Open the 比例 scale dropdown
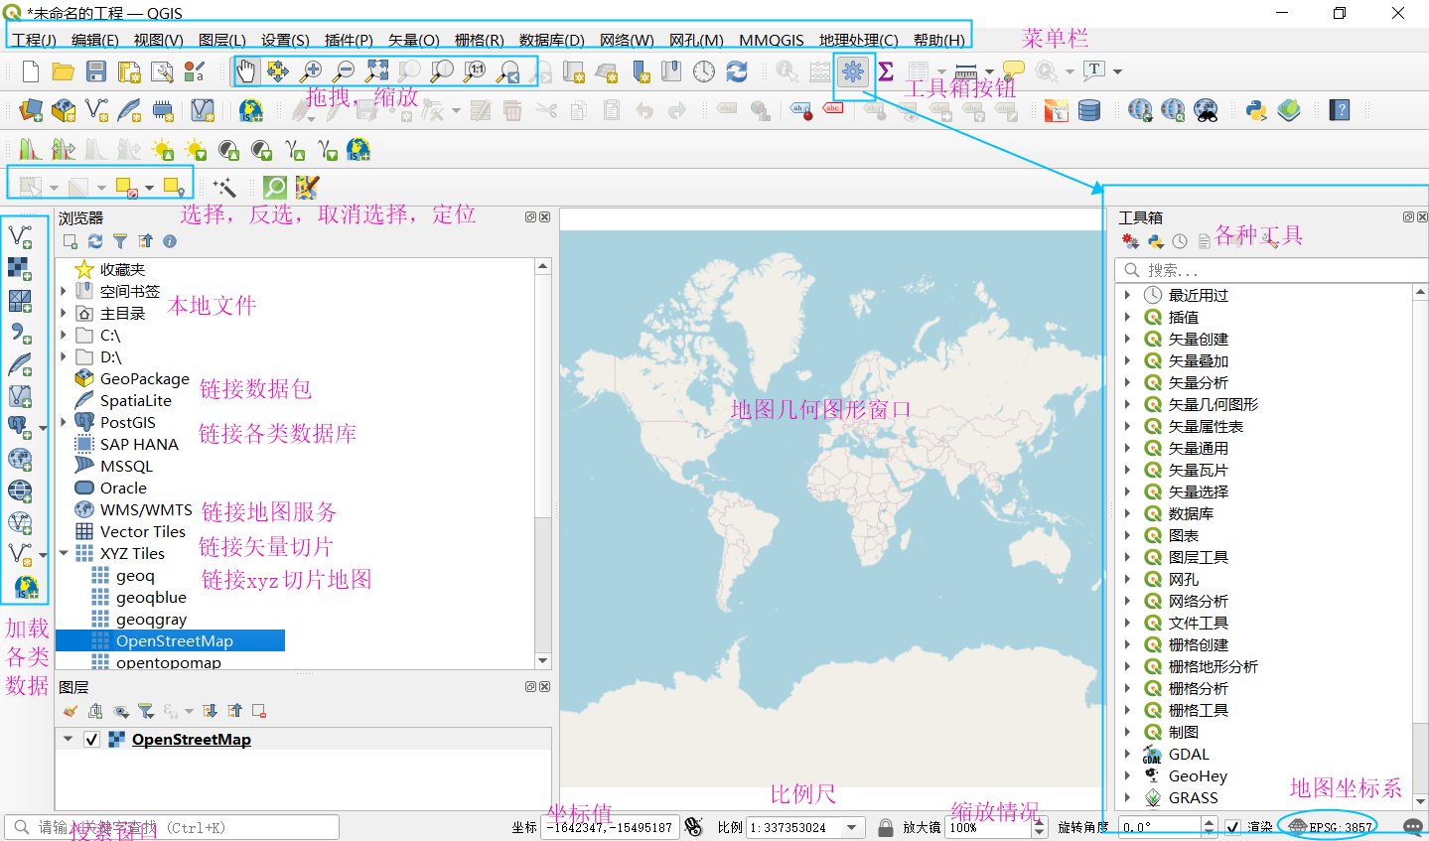Image resolution: width=1429 pixels, height=841 pixels. (850, 826)
